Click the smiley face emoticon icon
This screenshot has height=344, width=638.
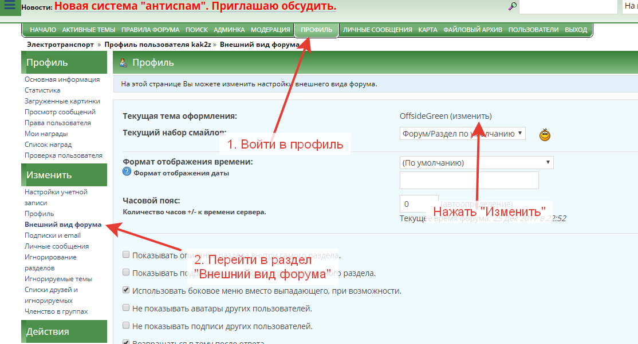pos(545,135)
